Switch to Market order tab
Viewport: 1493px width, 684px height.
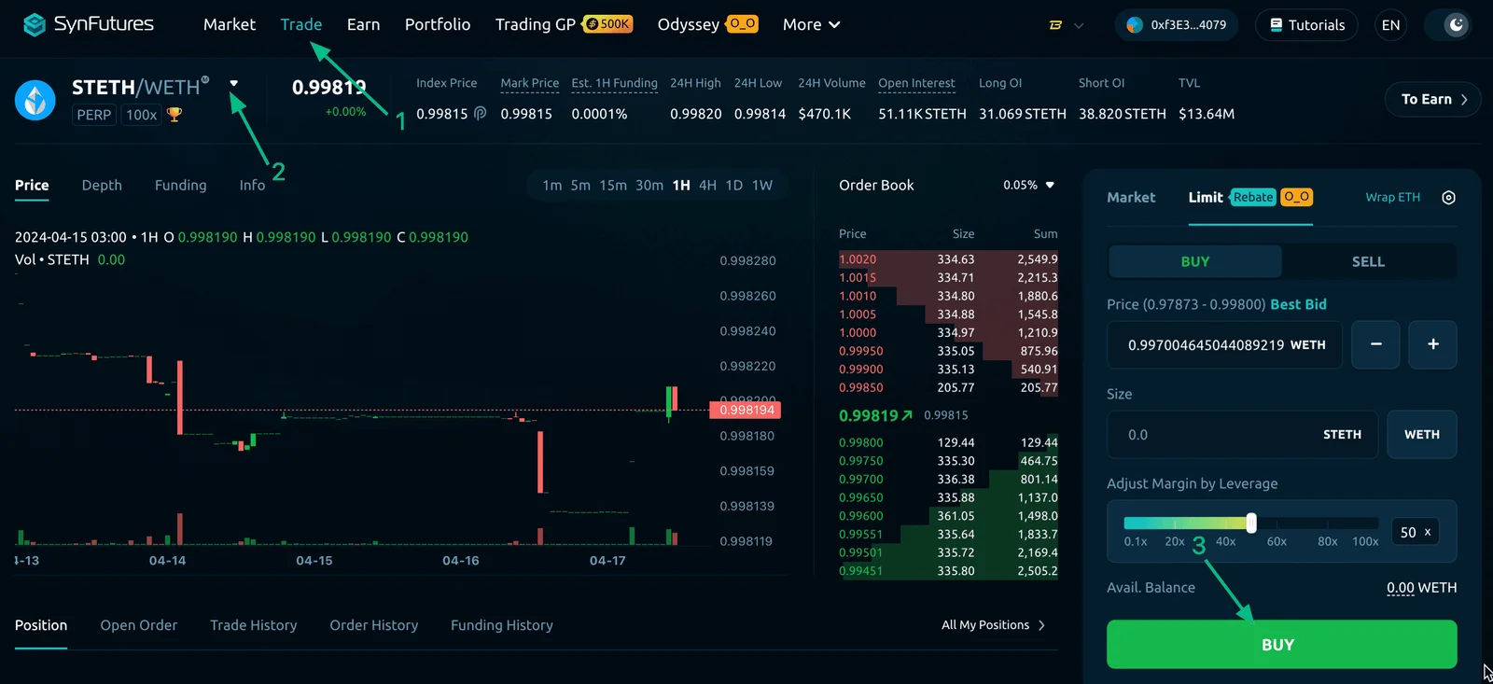pyautogui.click(x=1131, y=197)
